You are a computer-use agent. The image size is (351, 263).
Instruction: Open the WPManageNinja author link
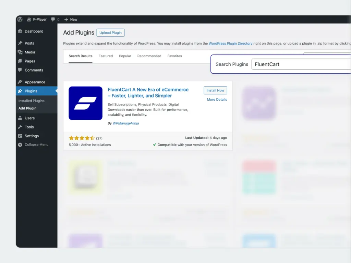pos(125,123)
